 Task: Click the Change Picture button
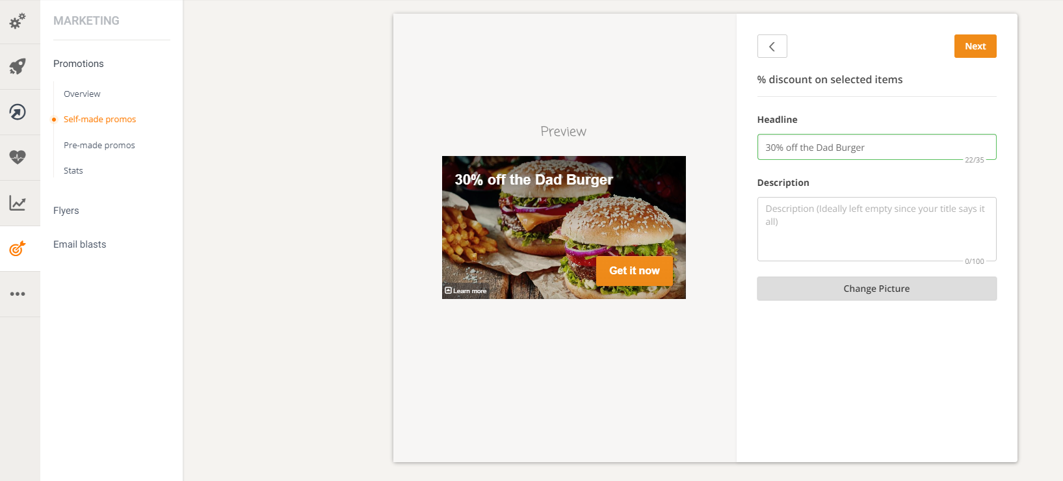(876, 289)
